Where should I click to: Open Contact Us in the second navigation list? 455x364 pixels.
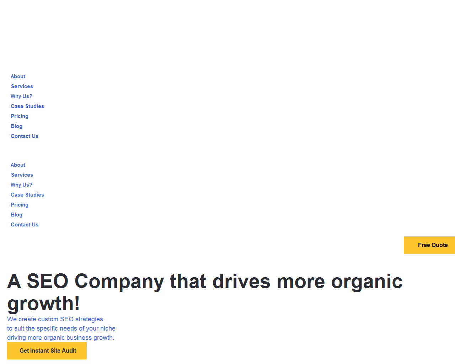coord(25,225)
